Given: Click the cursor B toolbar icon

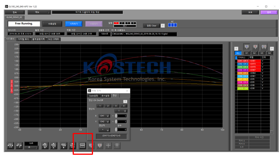Looking at the screenshot, I should pyautogui.click(x=100, y=145).
